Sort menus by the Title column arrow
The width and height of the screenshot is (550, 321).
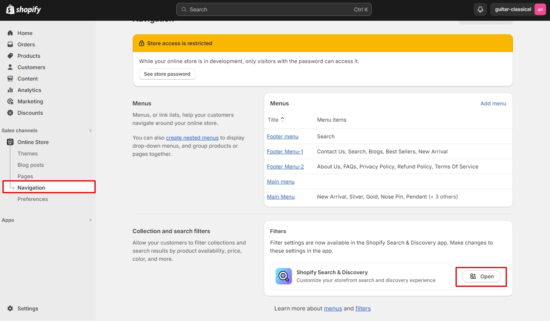(283, 120)
